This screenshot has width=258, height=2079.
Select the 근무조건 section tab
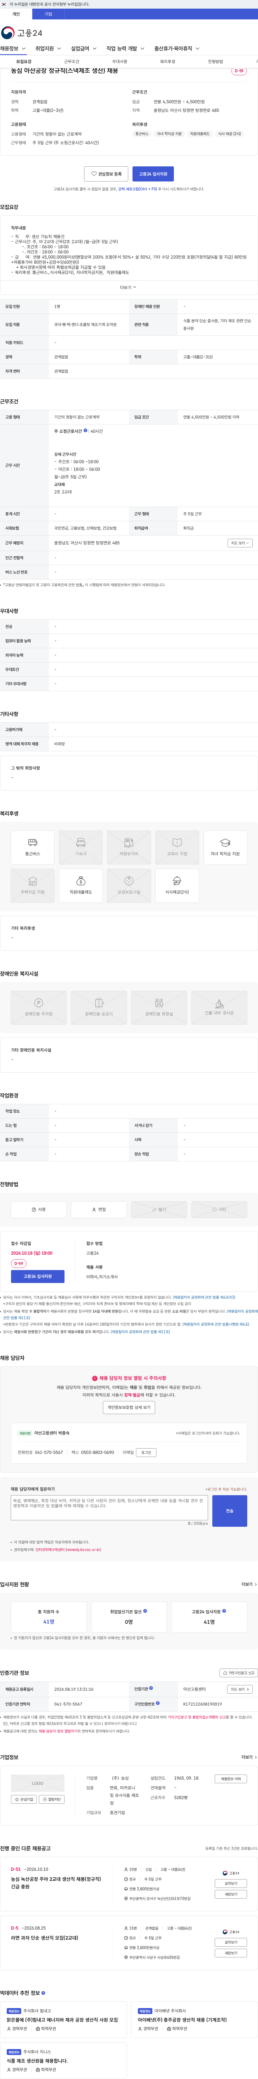point(71,61)
